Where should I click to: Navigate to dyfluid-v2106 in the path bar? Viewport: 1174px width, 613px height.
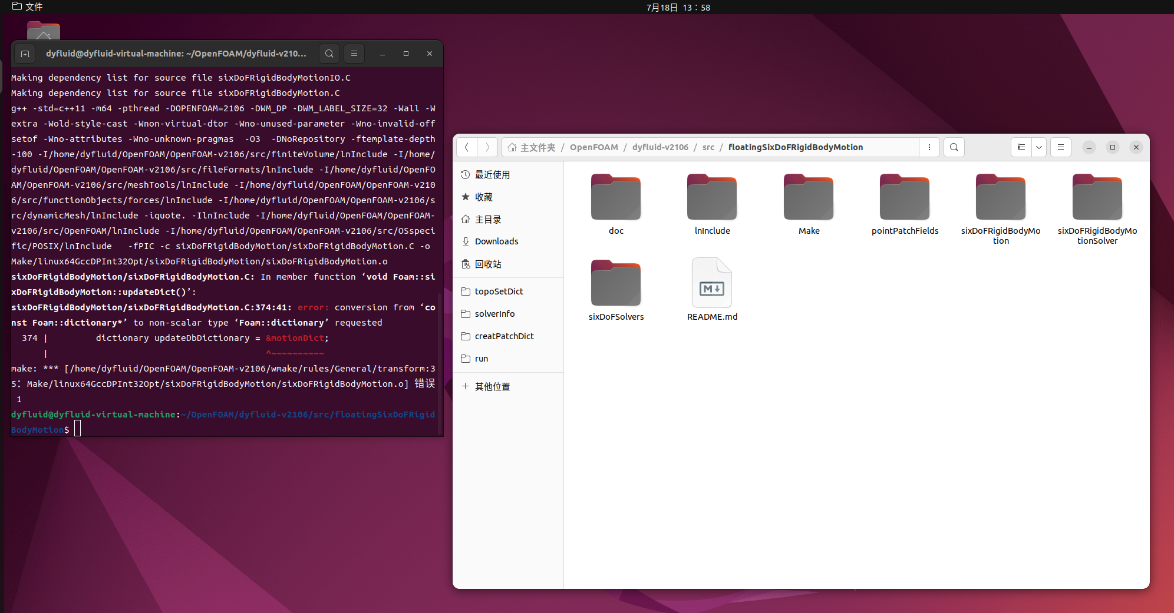[x=660, y=147]
